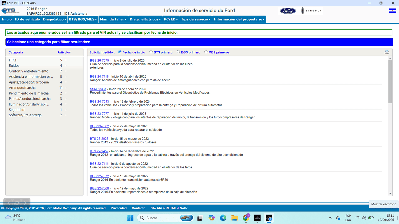The height and width of the screenshot is (224, 399).
Task: Open Microsoft Edge from the taskbar
Action: pos(223,218)
